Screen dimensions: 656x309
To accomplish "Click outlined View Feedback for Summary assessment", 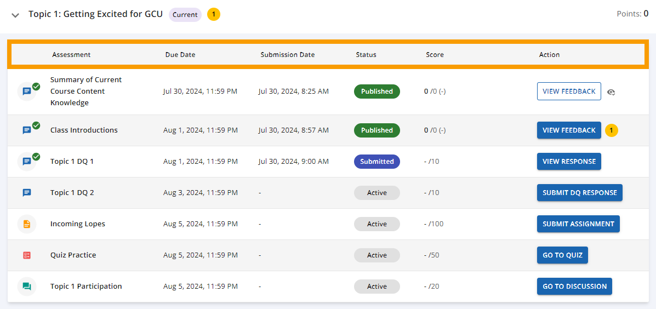I will pyautogui.click(x=569, y=91).
